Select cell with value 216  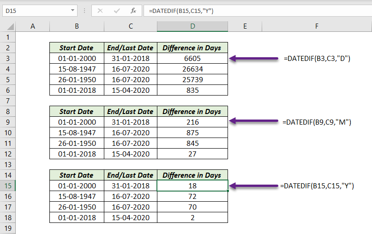pyautogui.click(x=192, y=122)
